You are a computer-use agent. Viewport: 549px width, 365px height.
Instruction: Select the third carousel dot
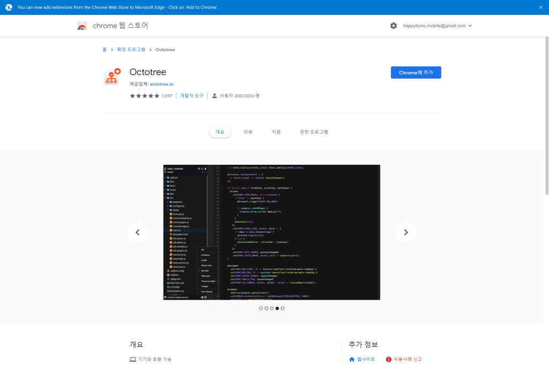pyautogui.click(x=272, y=308)
